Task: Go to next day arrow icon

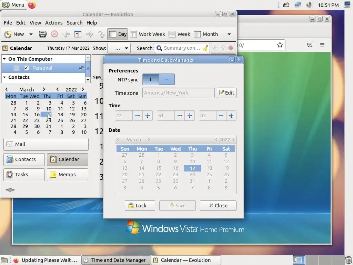Action: click(x=90, y=34)
